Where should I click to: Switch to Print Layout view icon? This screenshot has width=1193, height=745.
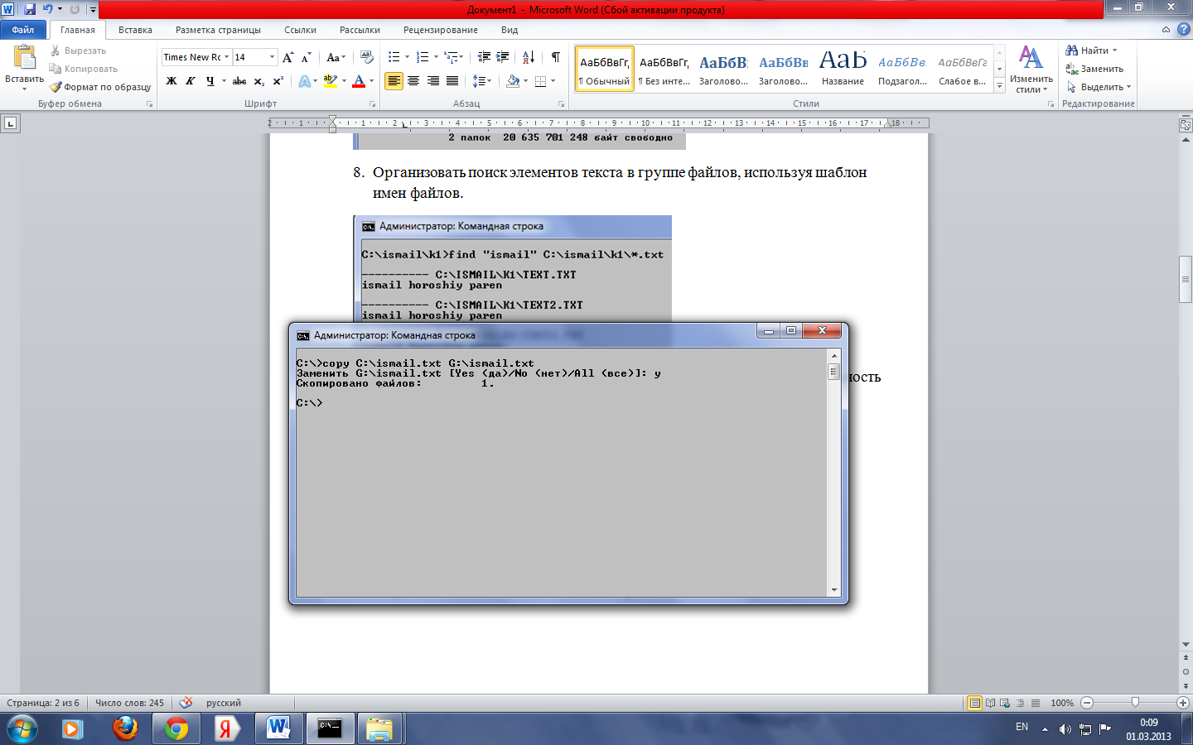[x=975, y=703]
